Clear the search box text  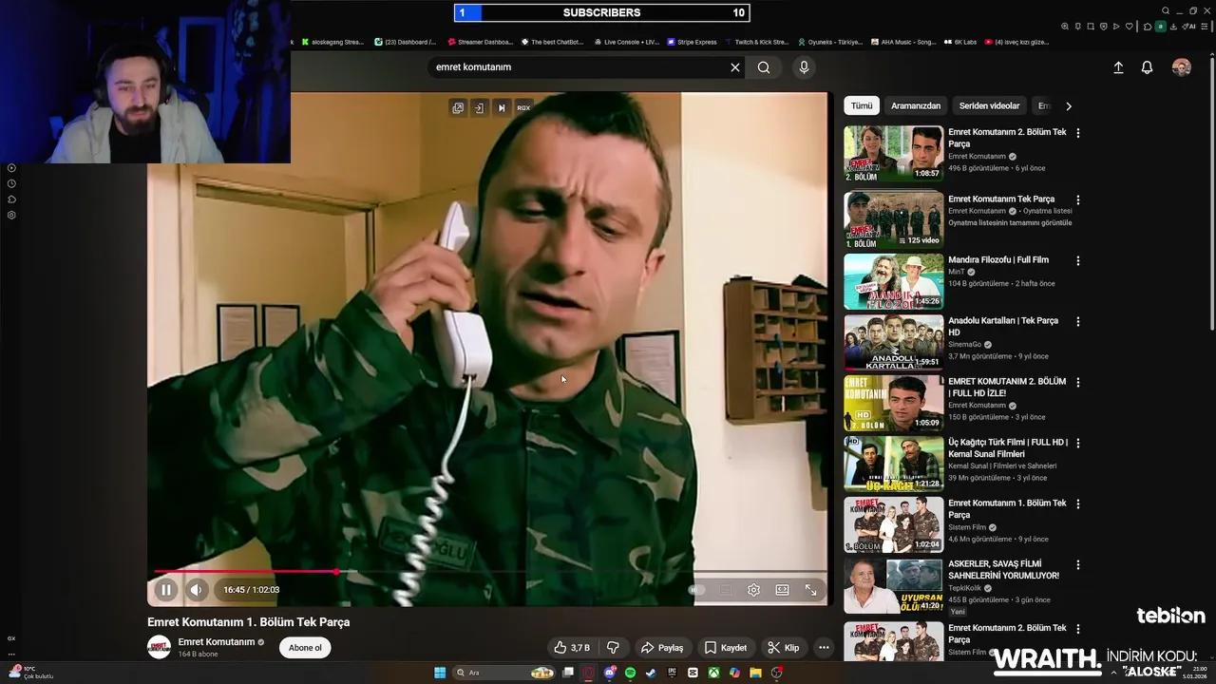point(734,67)
